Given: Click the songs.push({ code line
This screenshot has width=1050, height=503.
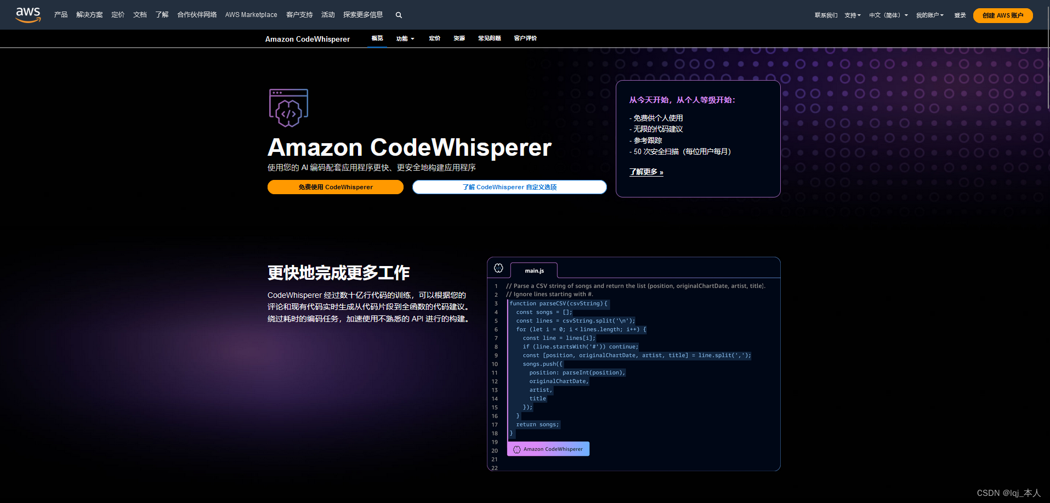Looking at the screenshot, I should point(542,364).
